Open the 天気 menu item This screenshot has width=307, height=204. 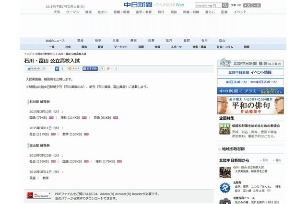coord(57,12)
